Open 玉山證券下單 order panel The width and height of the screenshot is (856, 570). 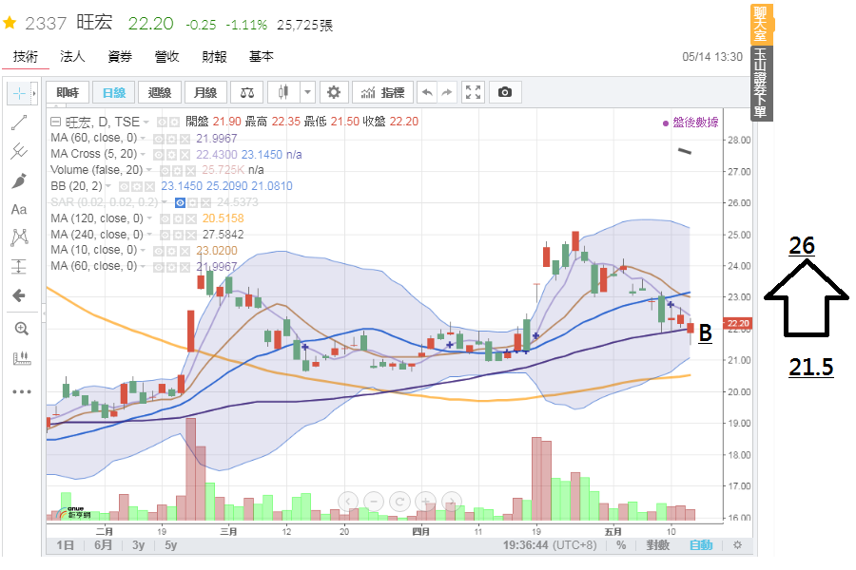point(761,83)
